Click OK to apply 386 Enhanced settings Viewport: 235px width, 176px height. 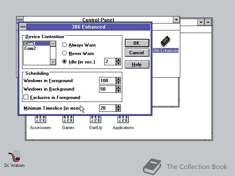coord(137,43)
